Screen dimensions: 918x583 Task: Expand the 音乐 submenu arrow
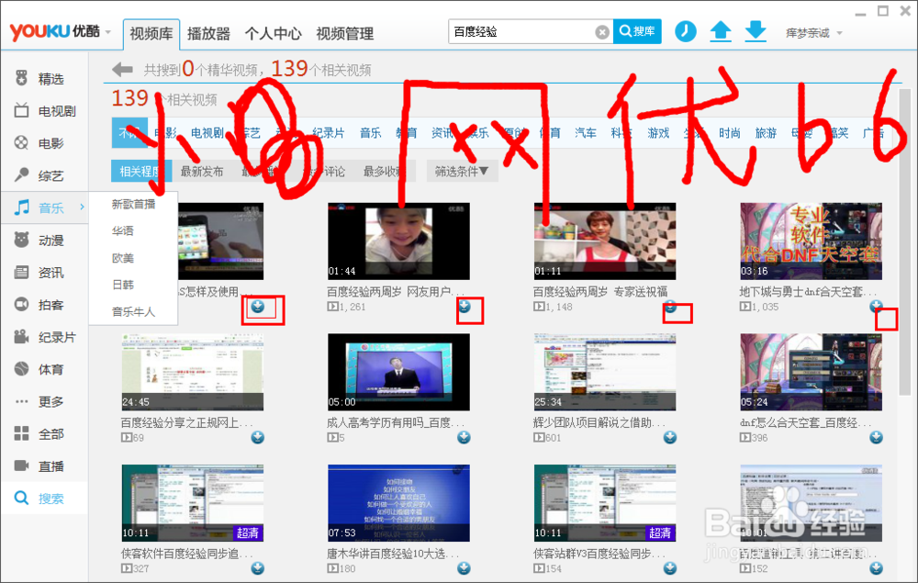tap(82, 207)
